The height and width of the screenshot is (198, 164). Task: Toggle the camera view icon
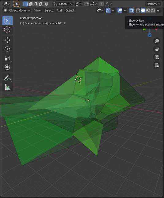[x=157, y=57]
